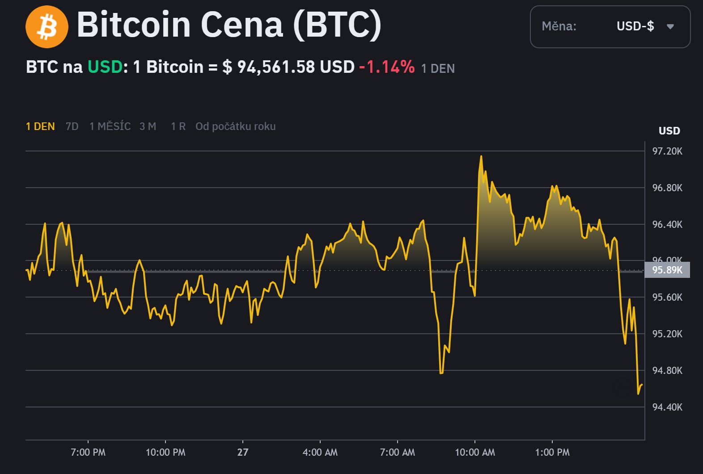This screenshot has height=474, width=703.
Task: Select the Od počátku roku range
Action: coord(235,126)
